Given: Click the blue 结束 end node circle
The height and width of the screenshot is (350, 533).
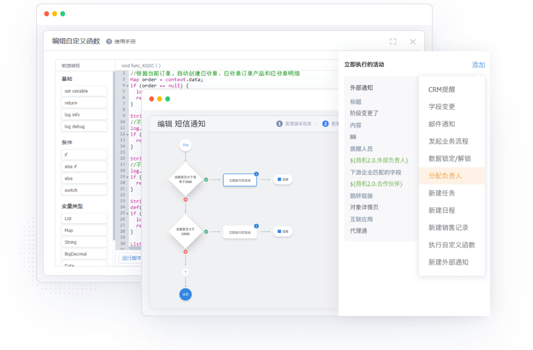Looking at the screenshot, I should 185,295.
